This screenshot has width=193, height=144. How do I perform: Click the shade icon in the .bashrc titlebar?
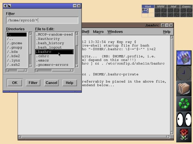click(x=163, y=25)
